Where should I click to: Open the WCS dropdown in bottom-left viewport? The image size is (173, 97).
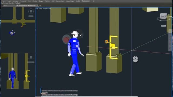point(31,62)
